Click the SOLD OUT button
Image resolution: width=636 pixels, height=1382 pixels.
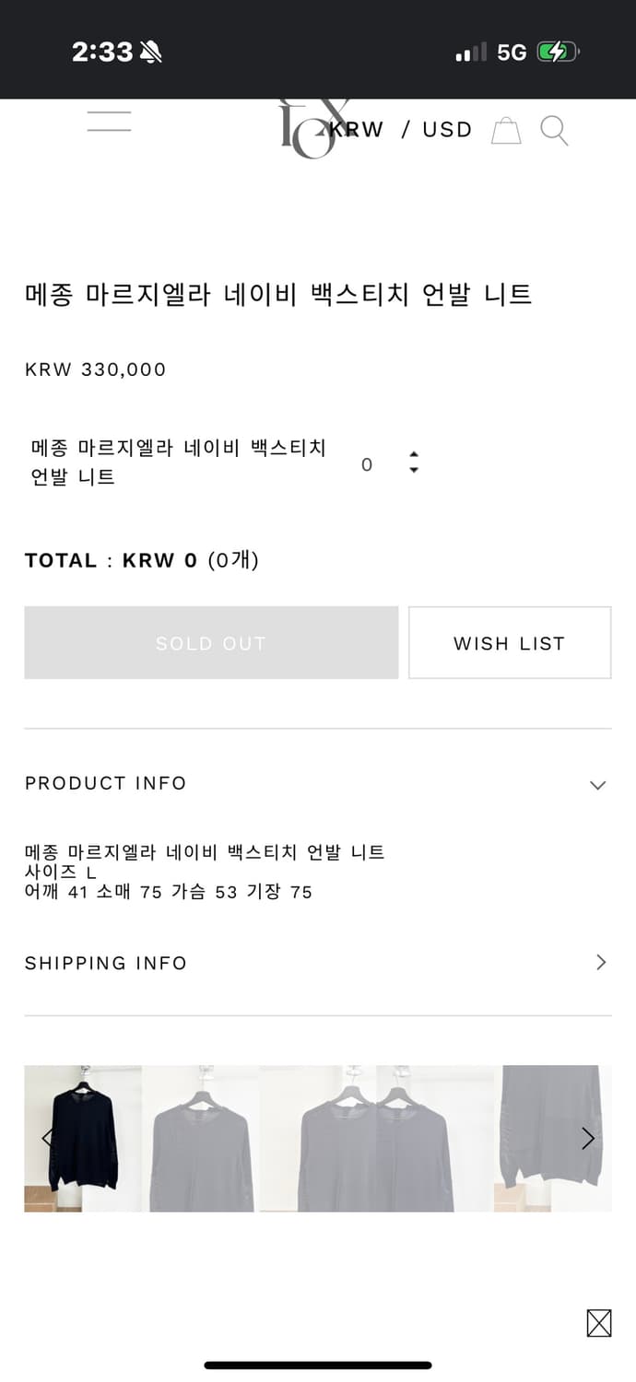pos(211,643)
